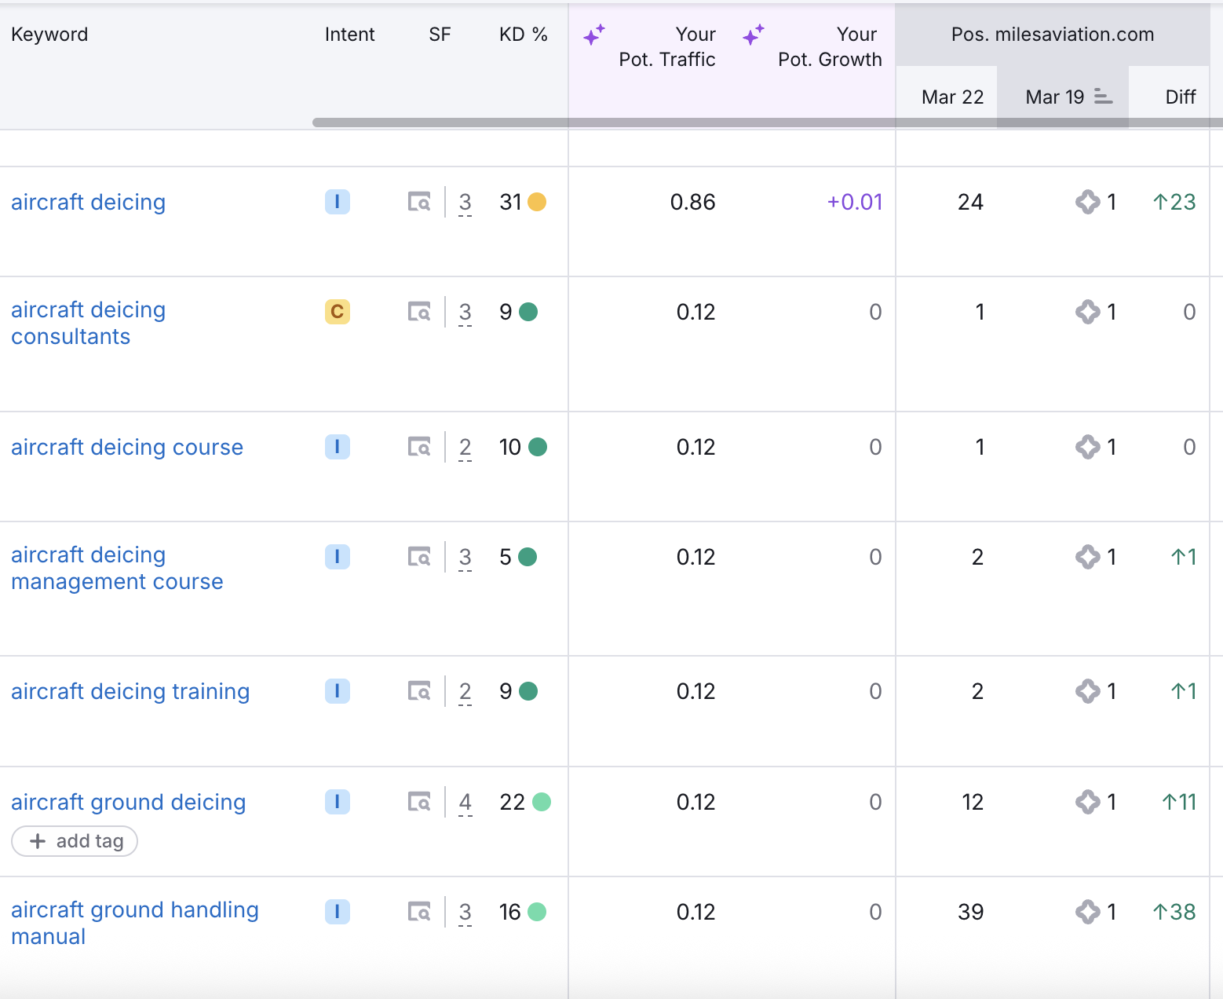Select the Mar 22 column header

pos(952,97)
